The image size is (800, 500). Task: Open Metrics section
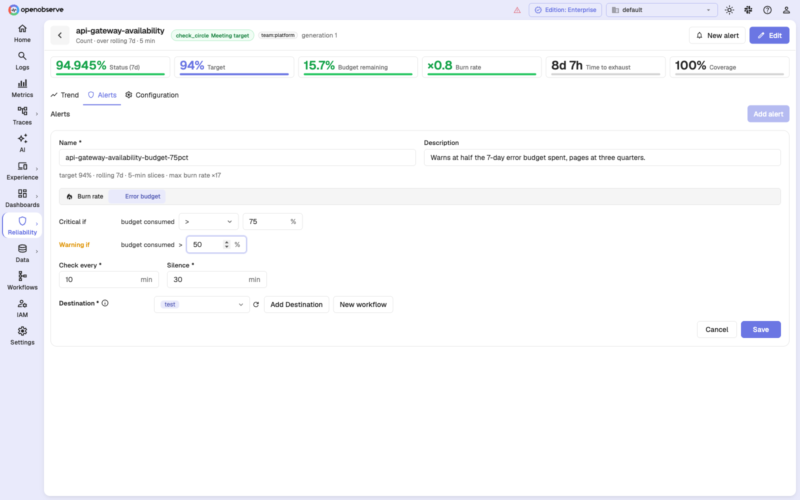coord(22,88)
